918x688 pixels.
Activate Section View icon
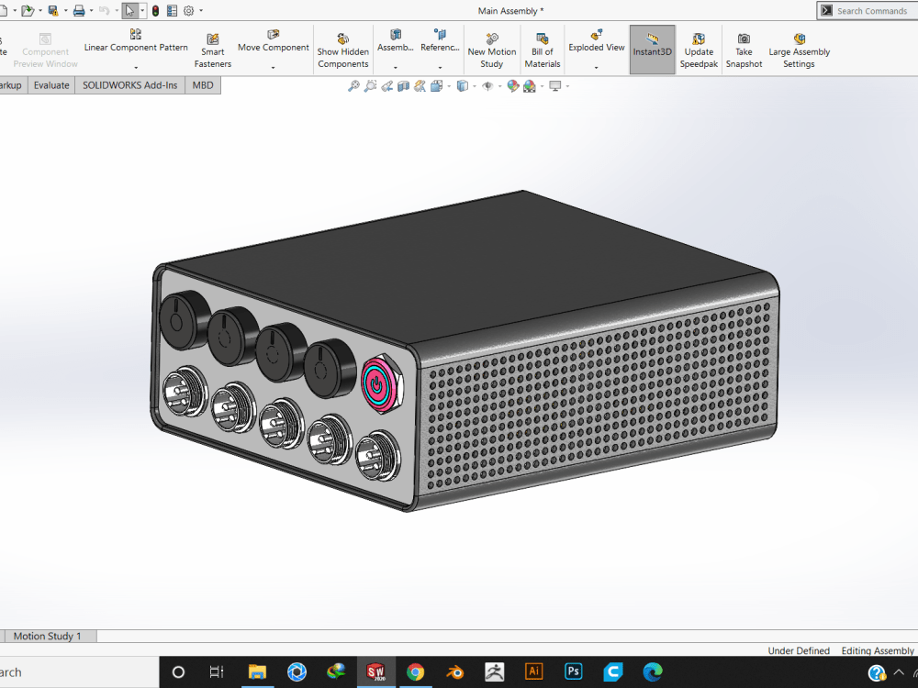403,86
